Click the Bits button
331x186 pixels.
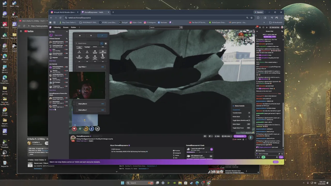[217, 136]
